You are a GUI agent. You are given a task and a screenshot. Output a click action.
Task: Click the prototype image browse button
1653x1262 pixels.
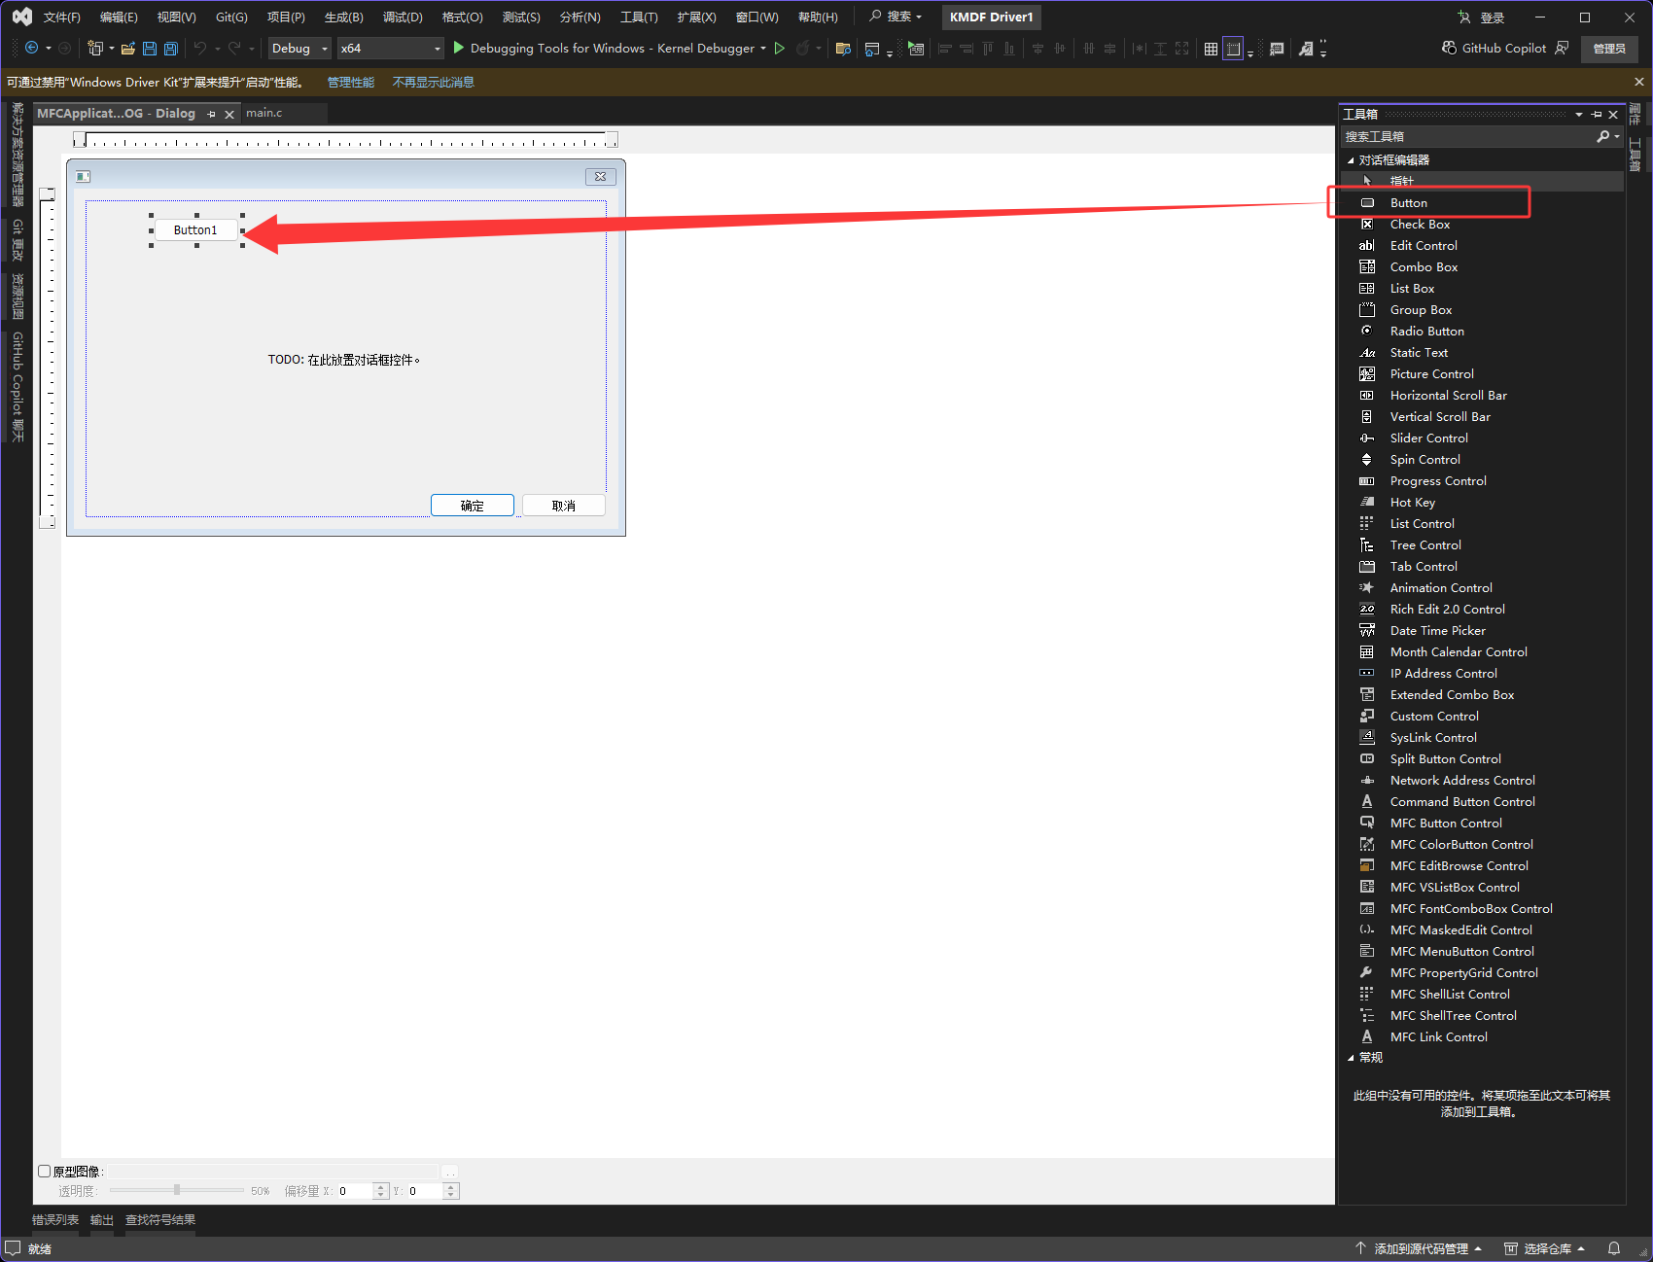(450, 1172)
